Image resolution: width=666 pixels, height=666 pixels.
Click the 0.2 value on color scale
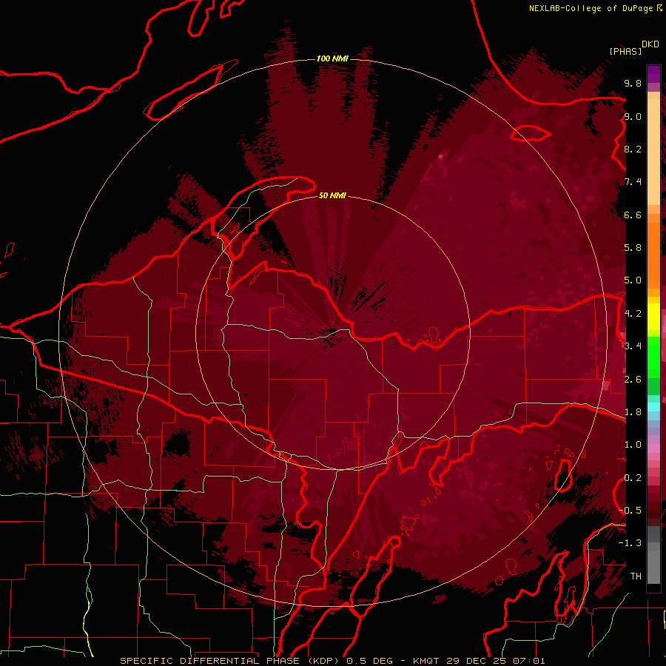coord(633,477)
